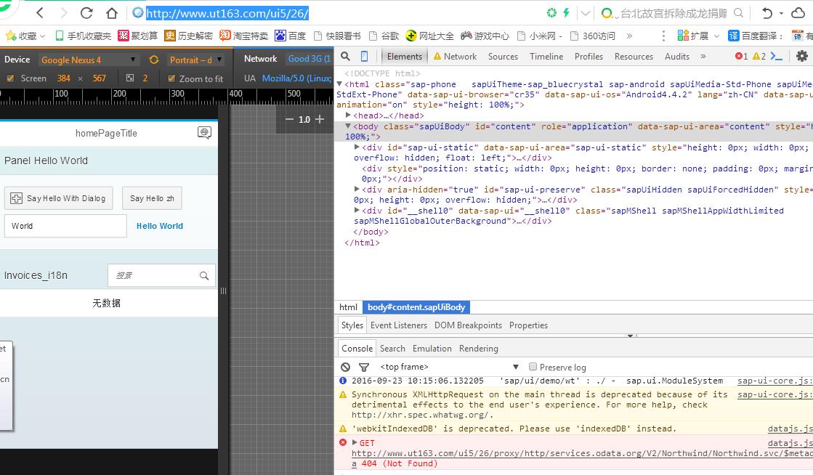Select the html breadcrumb
The image size is (813, 475).
coord(349,307)
